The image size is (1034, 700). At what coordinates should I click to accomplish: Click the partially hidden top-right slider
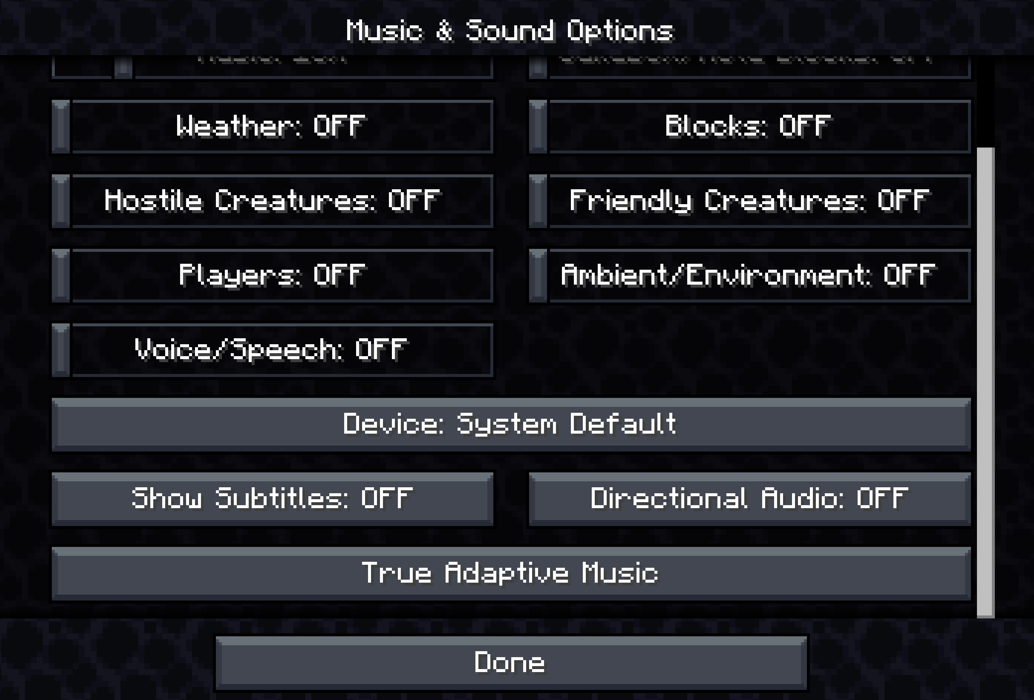click(750, 67)
